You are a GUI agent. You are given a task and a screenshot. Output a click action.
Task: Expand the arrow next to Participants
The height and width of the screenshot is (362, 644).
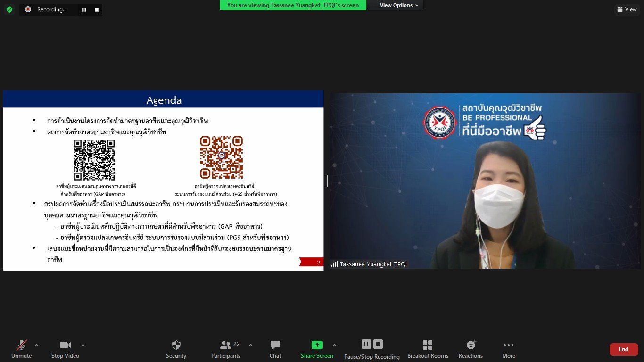click(x=250, y=345)
